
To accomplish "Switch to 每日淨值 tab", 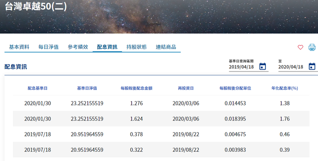I will [x=49, y=47].
